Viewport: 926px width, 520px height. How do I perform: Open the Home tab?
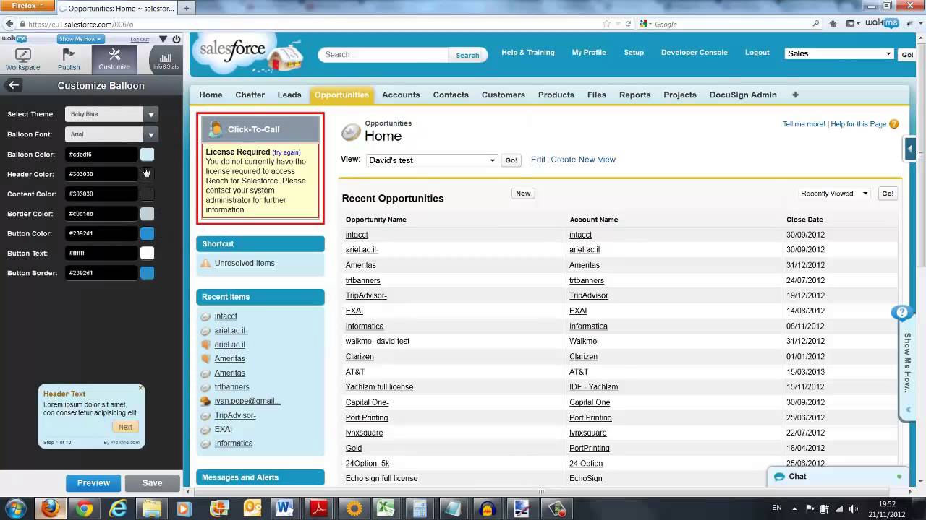click(211, 95)
